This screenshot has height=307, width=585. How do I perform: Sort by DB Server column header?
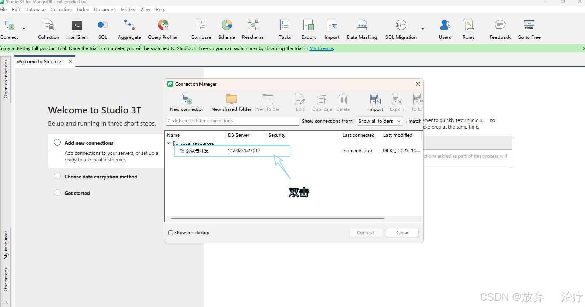(x=246, y=135)
